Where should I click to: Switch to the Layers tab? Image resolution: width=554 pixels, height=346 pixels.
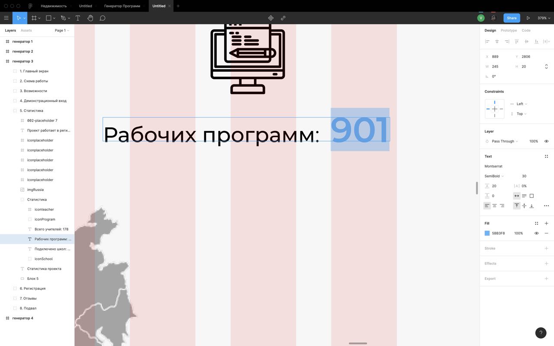click(10, 30)
